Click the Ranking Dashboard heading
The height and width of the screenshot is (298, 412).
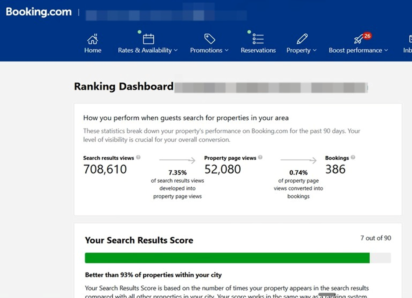click(124, 86)
